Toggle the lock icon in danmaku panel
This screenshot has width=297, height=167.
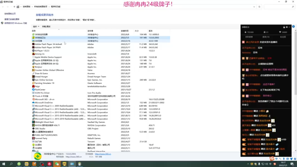(284, 27)
